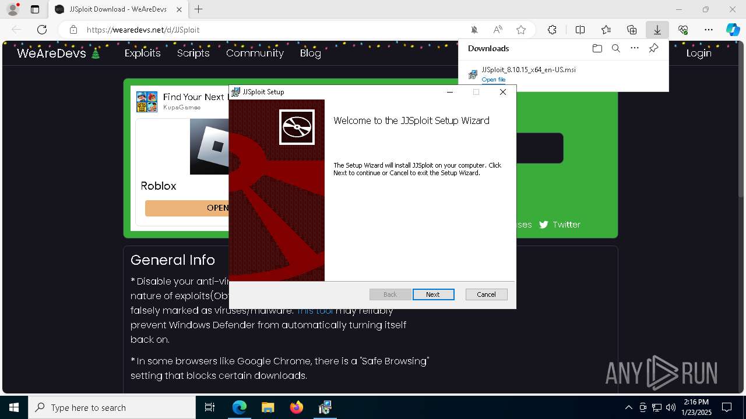The width and height of the screenshot is (746, 419).
Task: Close the JJSploit Download tab
Action: [x=180, y=9]
